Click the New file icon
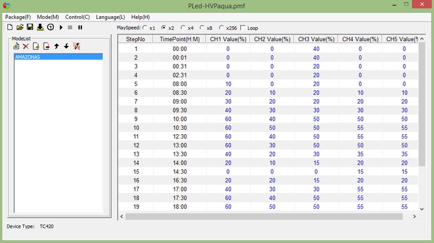 tap(9, 27)
